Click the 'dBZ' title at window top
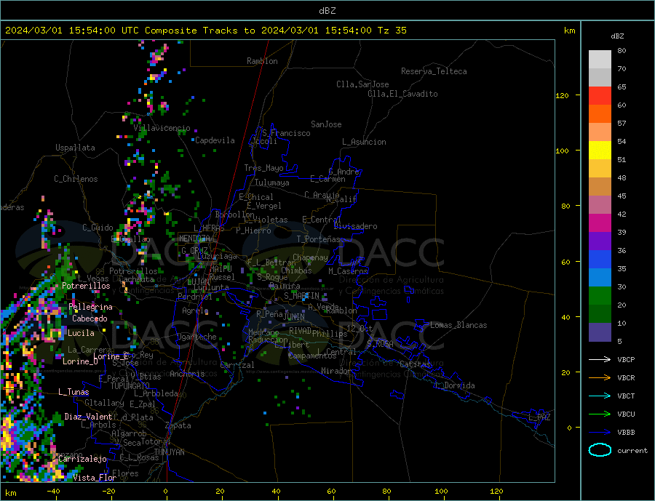The height and width of the screenshot is (501, 655). click(x=327, y=11)
